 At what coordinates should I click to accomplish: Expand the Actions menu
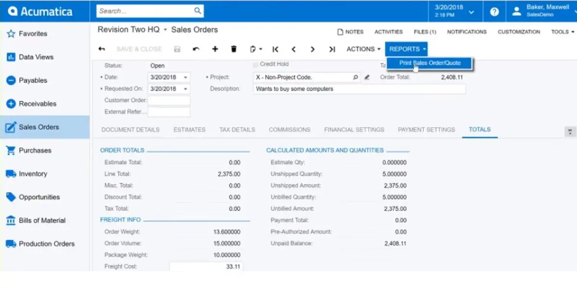tap(364, 49)
